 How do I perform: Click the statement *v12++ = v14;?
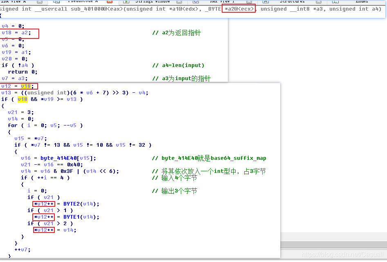point(55,230)
